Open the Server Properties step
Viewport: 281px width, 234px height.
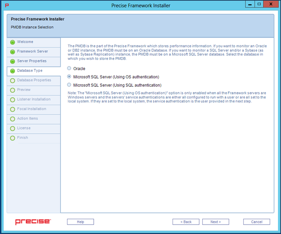click(x=34, y=62)
